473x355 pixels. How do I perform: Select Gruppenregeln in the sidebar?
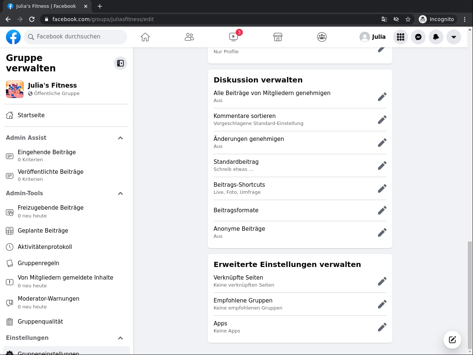[38, 263]
